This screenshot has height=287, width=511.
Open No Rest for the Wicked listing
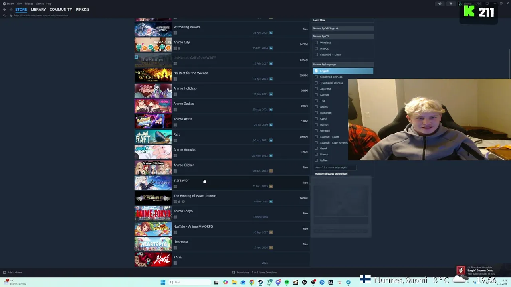coord(222,76)
